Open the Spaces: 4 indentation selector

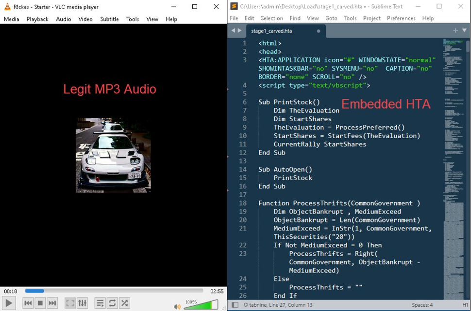pyautogui.click(x=422, y=305)
